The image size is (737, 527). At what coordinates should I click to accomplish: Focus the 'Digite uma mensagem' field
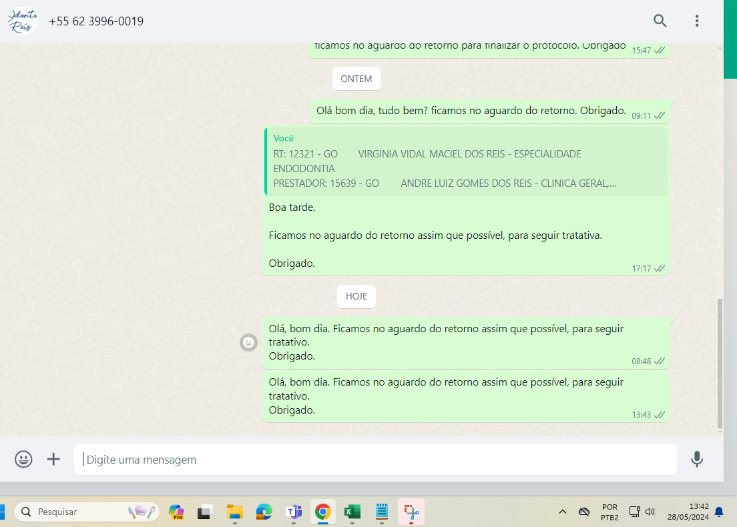pyautogui.click(x=375, y=459)
